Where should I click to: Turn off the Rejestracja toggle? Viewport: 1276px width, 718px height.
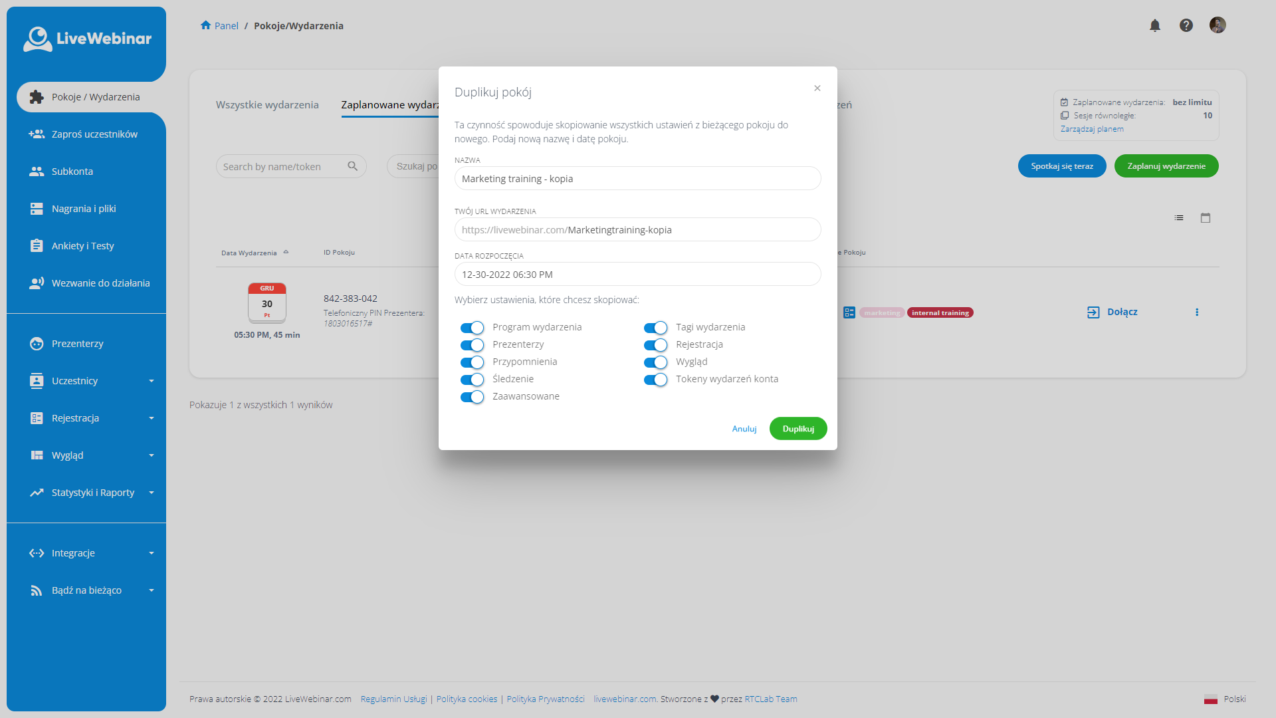[655, 344]
